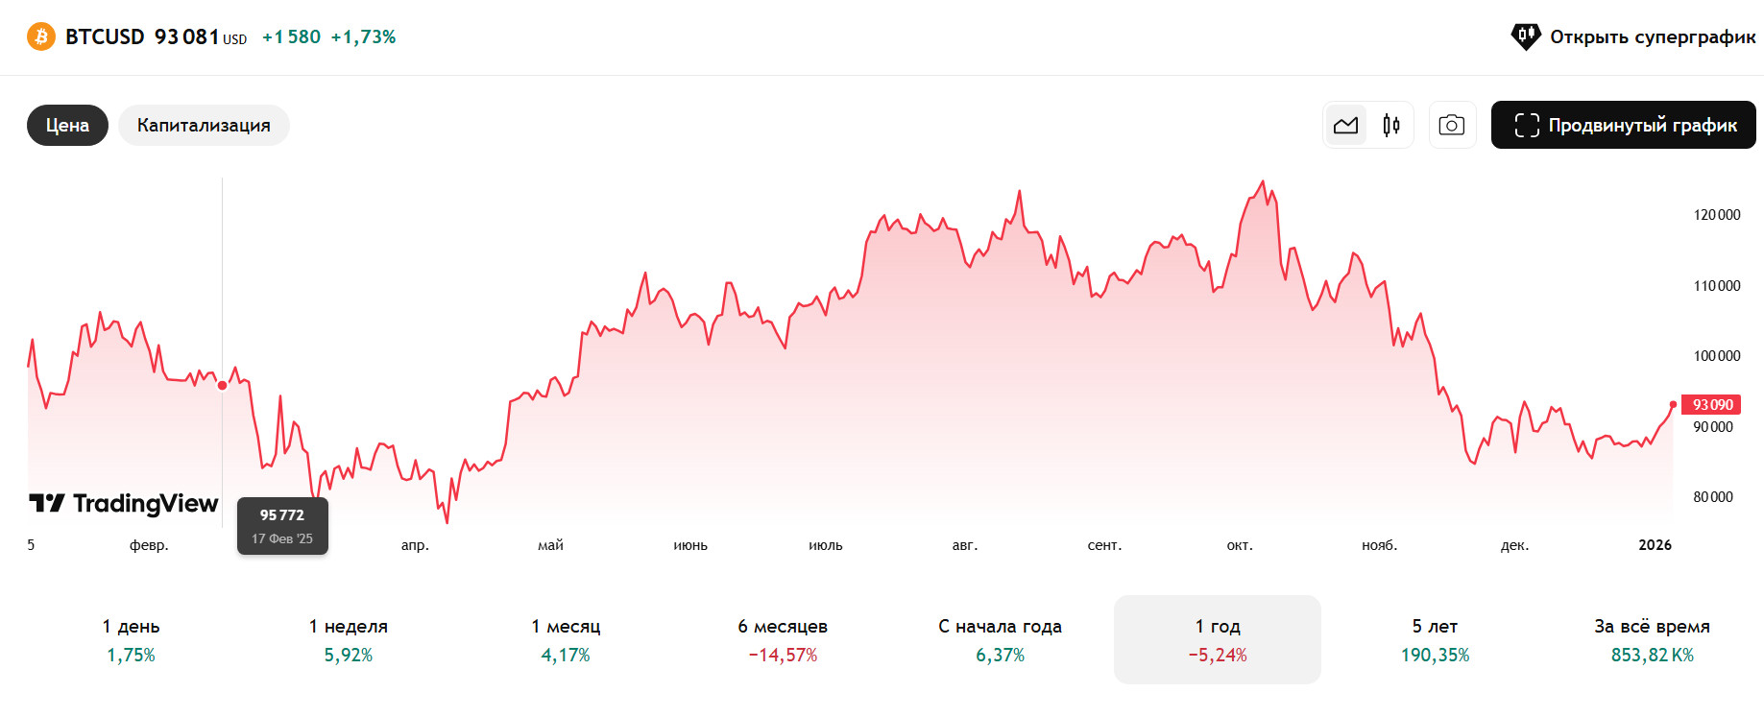
Task: Choose the 5 лет period
Action: pos(1435,639)
